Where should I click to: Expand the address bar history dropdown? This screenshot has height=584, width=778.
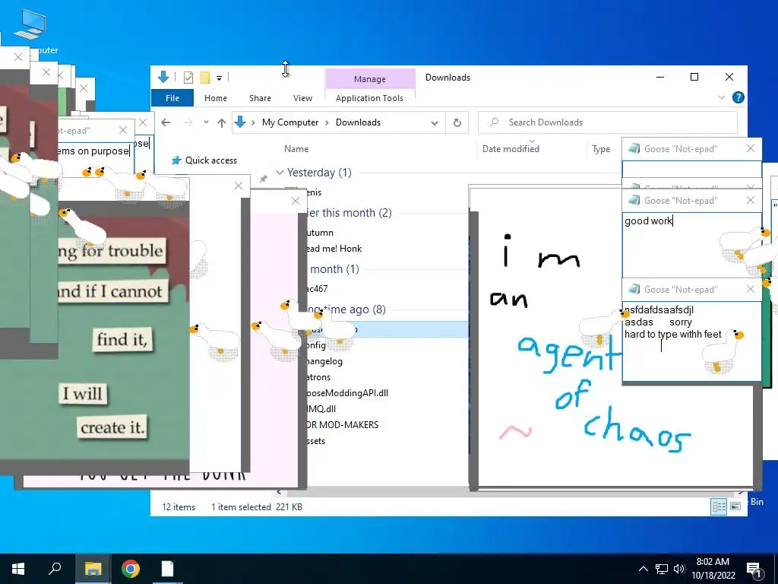tap(435, 122)
